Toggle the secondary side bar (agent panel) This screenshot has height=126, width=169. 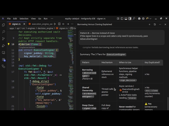pyautogui.click(x=130, y=19)
